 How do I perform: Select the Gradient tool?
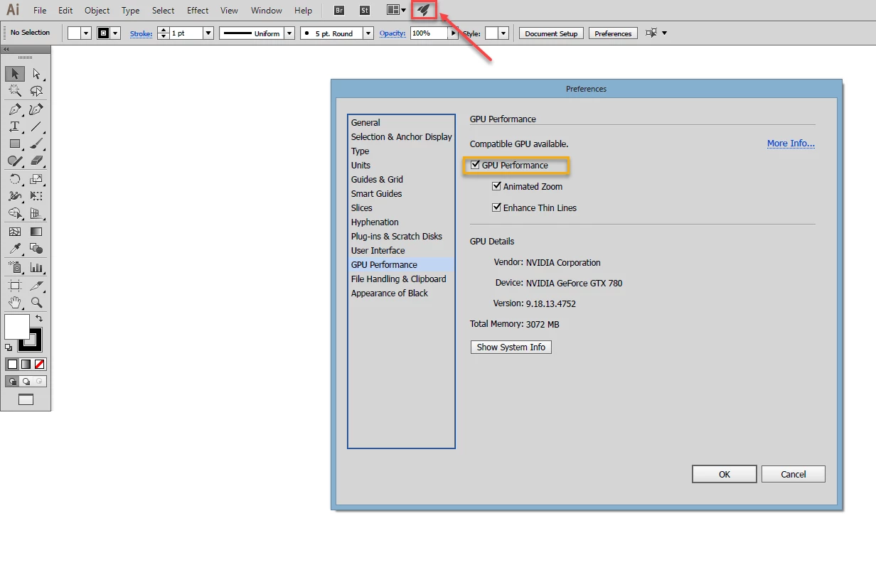pyautogui.click(x=36, y=232)
